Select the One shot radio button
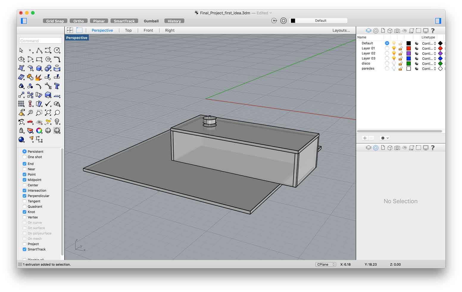The width and height of the screenshot is (462, 292). point(24,157)
